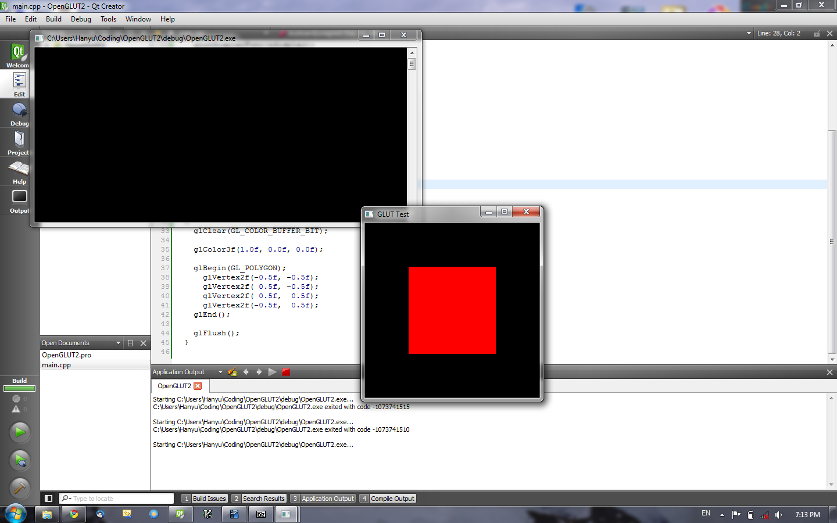Toggle the sidebar visibility button beside locator
Viewport: 837px width, 523px height.
(48, 498)
